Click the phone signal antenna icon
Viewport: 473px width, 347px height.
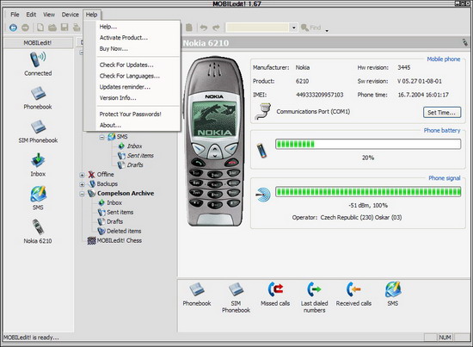[263, 195]
